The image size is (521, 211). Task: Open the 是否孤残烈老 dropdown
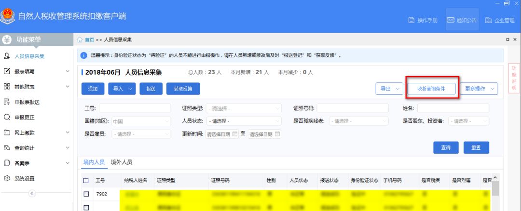[359, 121]
